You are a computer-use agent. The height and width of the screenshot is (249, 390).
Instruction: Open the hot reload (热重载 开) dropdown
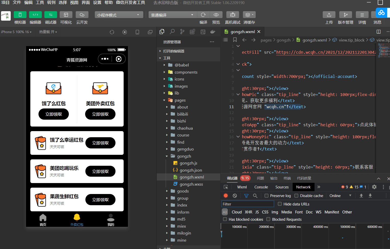(48, 32)
